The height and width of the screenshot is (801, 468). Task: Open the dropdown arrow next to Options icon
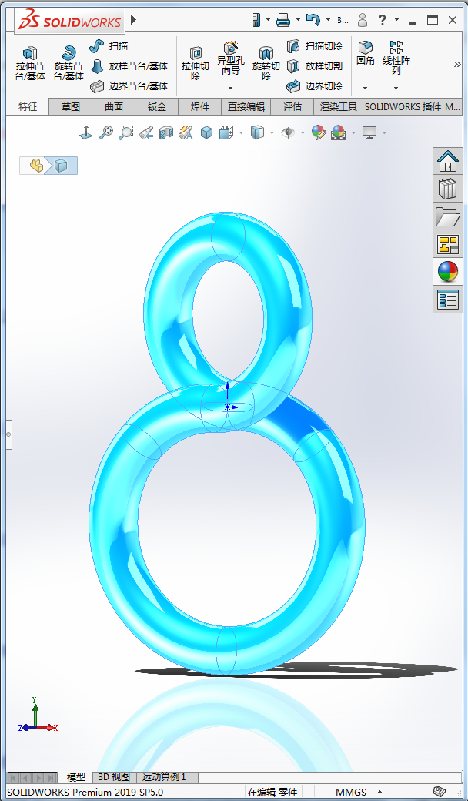(x=269, y=20)
